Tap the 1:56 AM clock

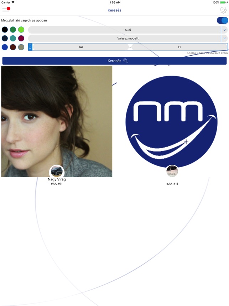(115, 2)
